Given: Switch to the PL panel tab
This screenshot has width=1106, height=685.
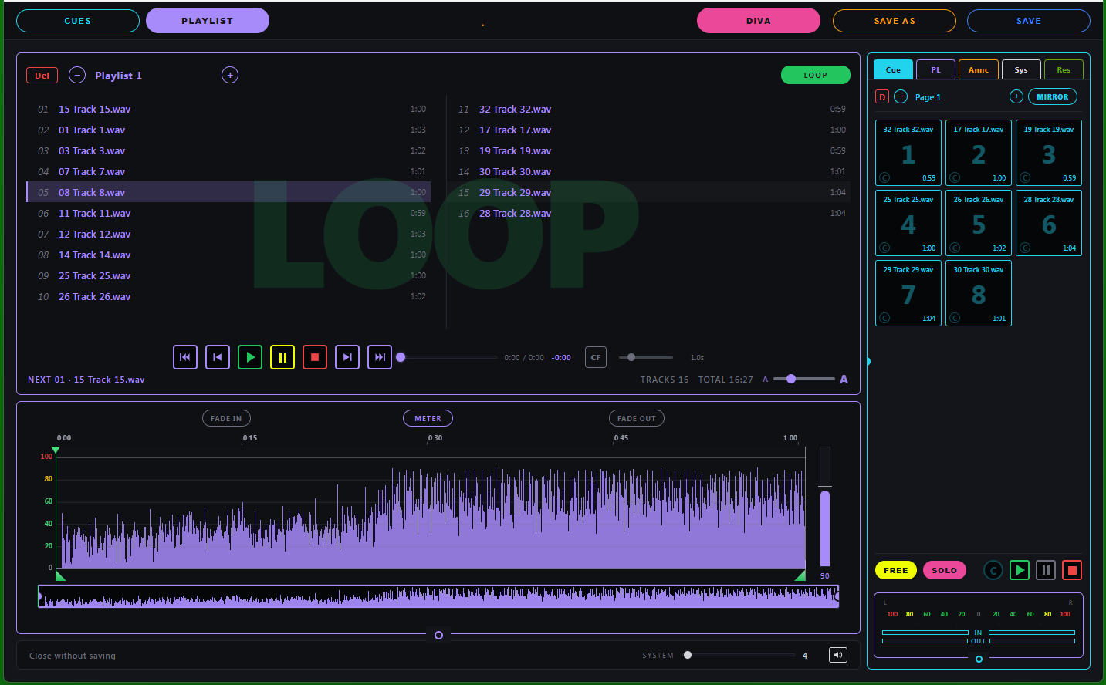Looking at the screenshot, I should [x=936, y=69].
